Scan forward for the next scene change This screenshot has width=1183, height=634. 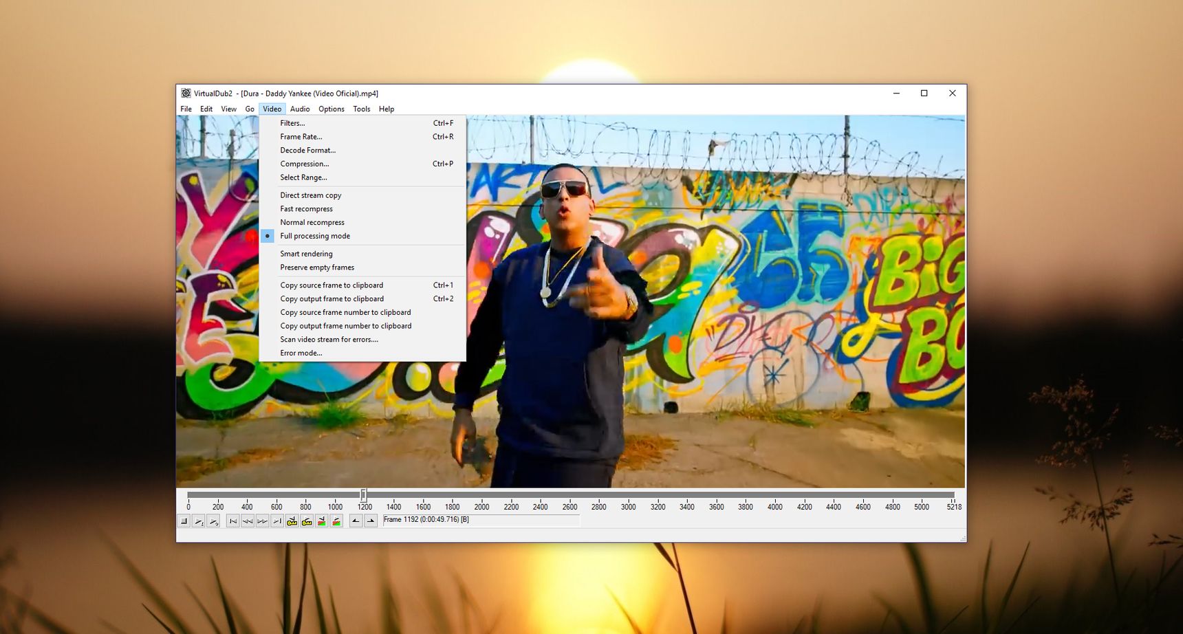point(336,521)
